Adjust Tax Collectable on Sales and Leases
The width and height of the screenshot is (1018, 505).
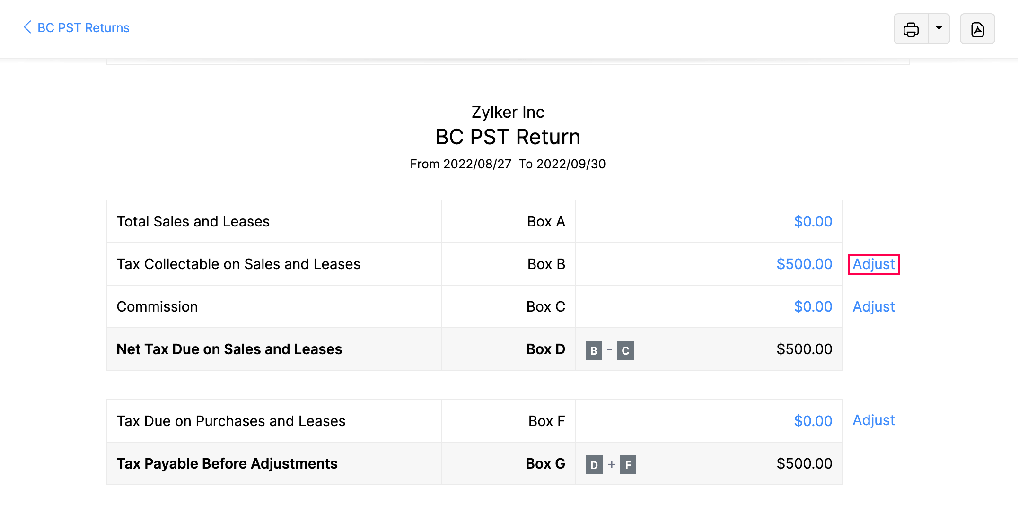(x=873, y=264)
